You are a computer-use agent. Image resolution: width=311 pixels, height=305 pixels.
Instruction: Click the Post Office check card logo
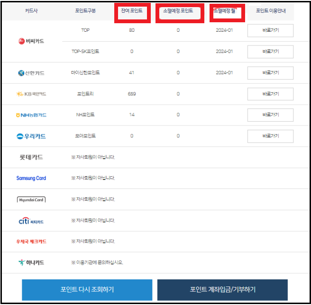click(x=31, y=242)
